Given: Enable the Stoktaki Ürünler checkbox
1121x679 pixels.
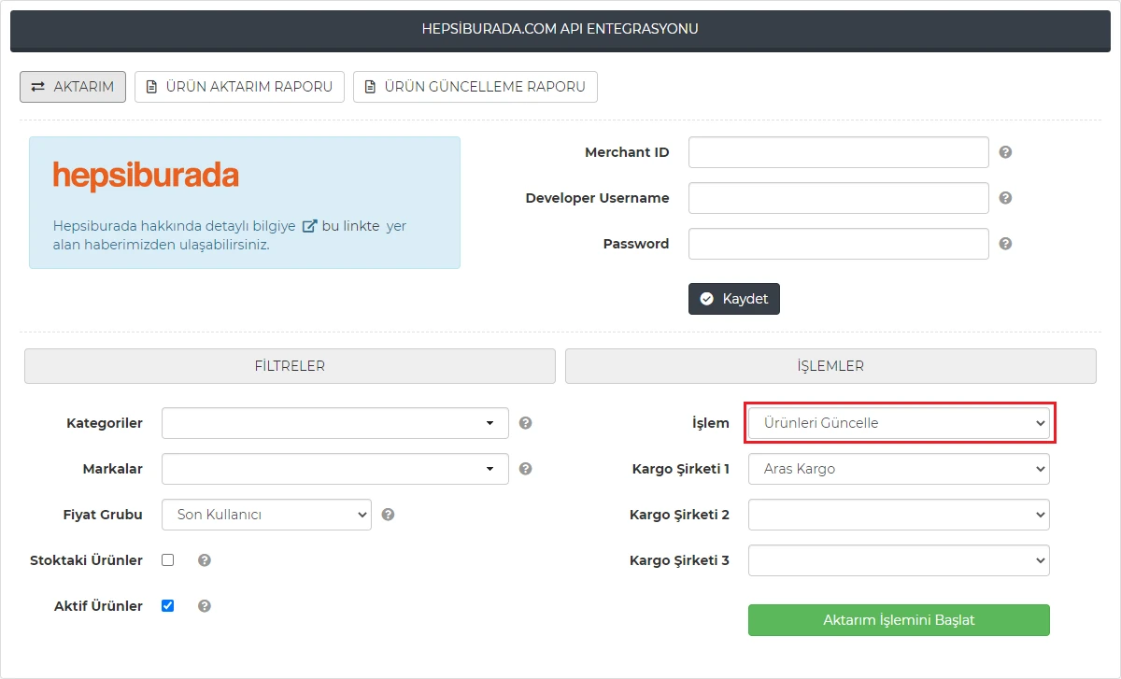Looking at the screenshot, I should coord(168,560).
